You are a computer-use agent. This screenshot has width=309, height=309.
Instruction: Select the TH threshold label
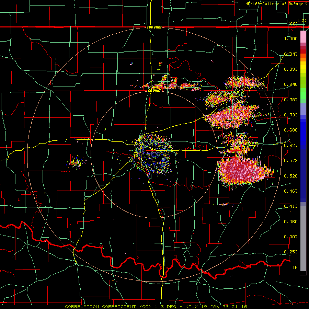tap(295, 267)
